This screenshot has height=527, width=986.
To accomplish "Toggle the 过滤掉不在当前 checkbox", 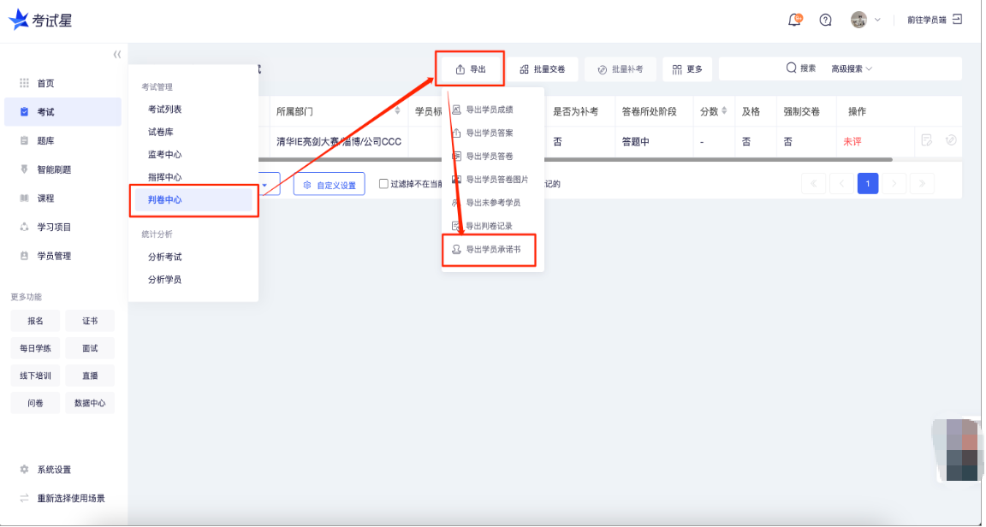I will point(383,184).
